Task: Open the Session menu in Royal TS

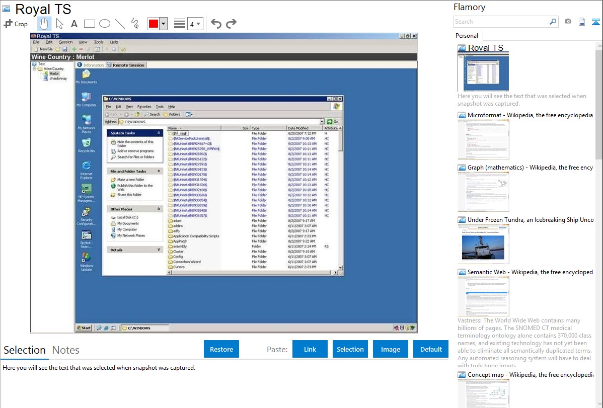Action: 65,42
